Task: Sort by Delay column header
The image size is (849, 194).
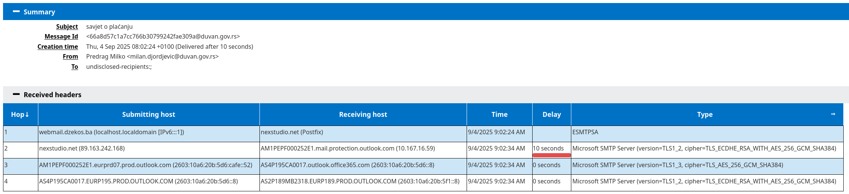Action: (552, 115)
